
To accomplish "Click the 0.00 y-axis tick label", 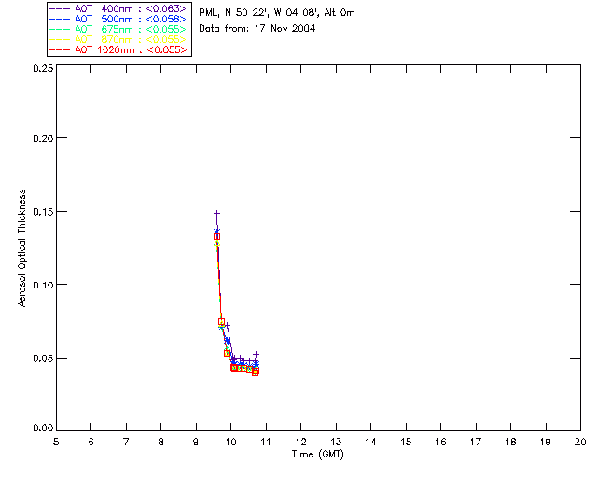I will [x=43, y=429].
